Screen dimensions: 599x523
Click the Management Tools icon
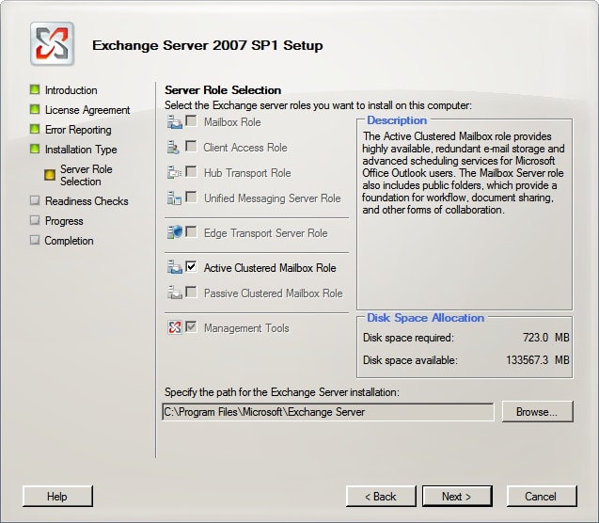175,327
